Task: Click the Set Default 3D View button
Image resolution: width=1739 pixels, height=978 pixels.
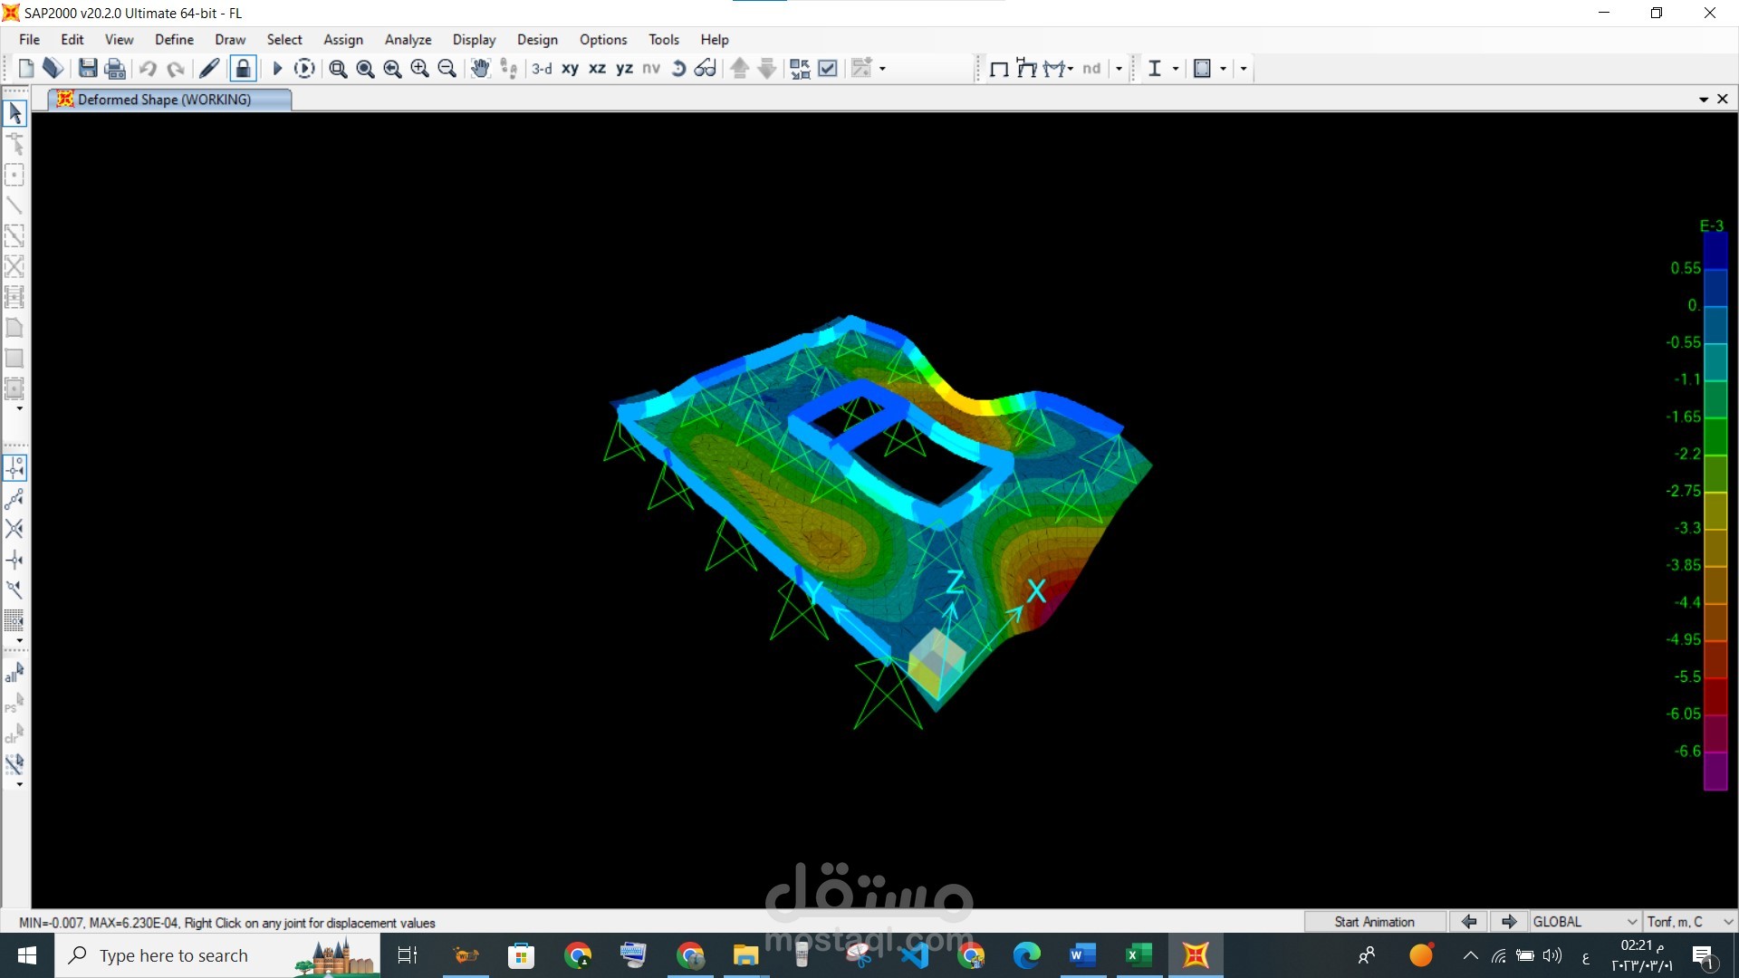Action: pos(542,68)
